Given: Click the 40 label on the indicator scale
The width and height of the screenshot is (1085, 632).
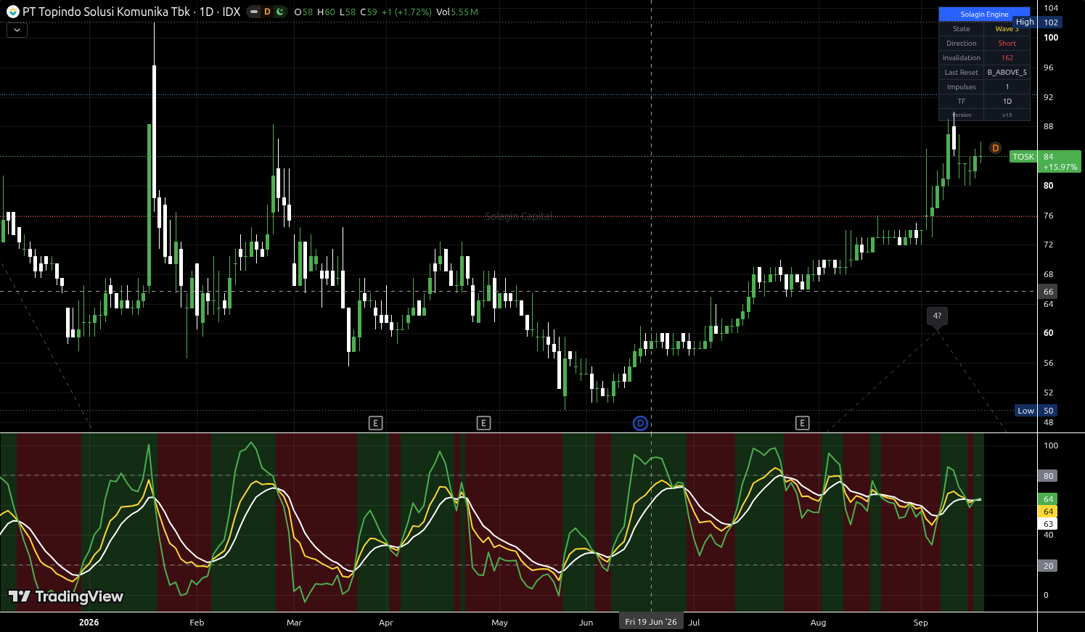Looking at the screenshot, I should [1049, 535].
